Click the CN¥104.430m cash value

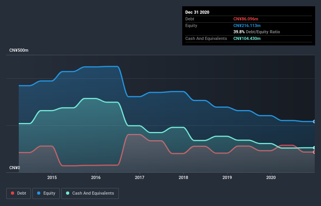click(x=247, y=38)
